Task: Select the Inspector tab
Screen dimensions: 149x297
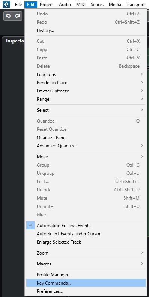Action: pyautogui.click(x=15, y=41)
